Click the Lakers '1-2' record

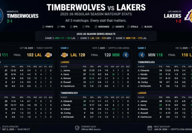pos(178,21)
